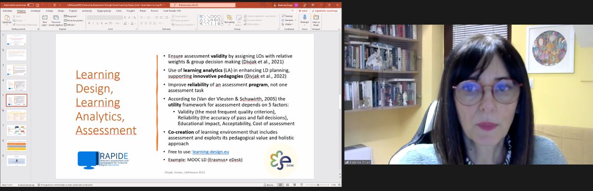This screenshot has width=593, height=191.
Task: Open the comments icon near Snimi
Action: coord(293,11)
